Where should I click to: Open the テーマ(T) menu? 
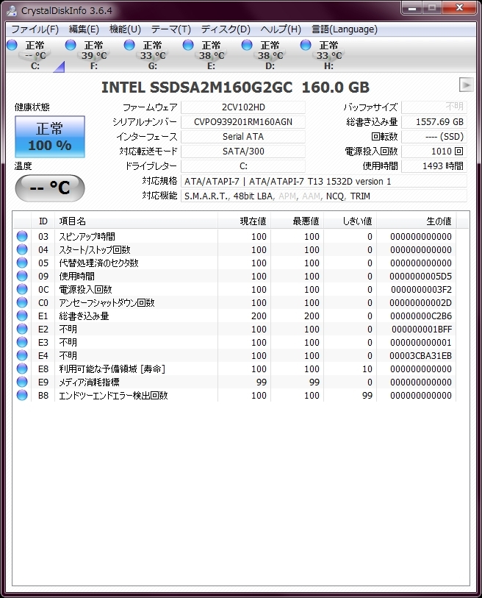[x=170, y=29]
